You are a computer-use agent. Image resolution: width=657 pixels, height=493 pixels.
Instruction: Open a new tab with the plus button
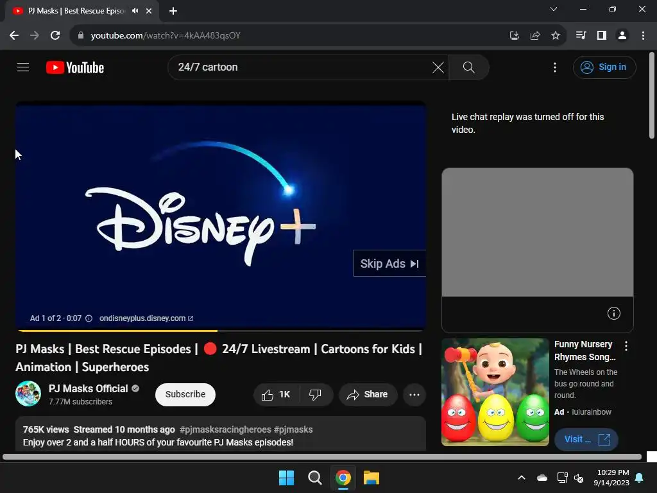[x=173, y=11]
